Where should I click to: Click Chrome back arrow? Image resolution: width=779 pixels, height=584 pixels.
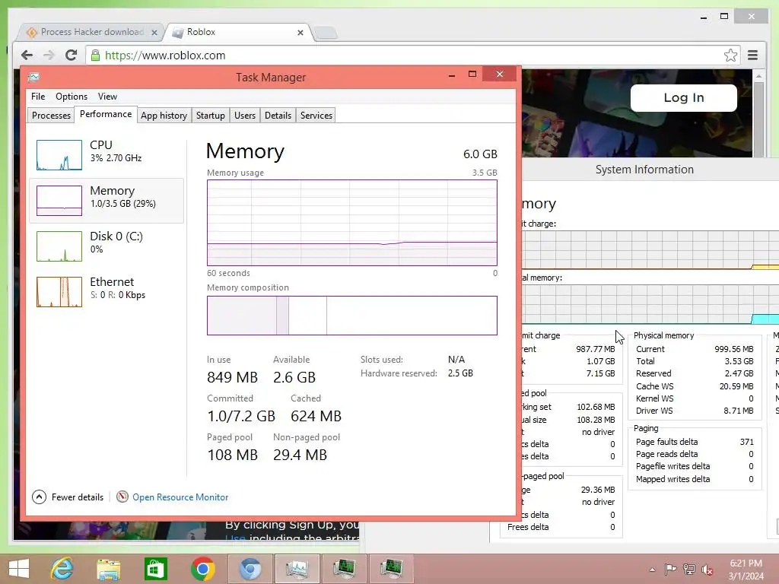(x=27, y=55)
